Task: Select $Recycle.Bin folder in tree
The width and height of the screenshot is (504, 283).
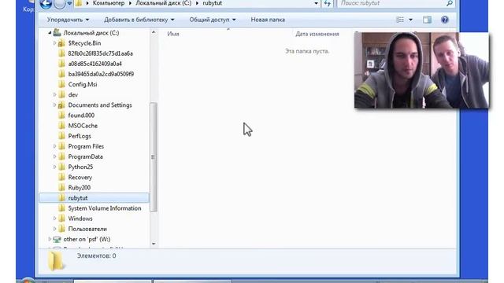Action: [84, 43]
